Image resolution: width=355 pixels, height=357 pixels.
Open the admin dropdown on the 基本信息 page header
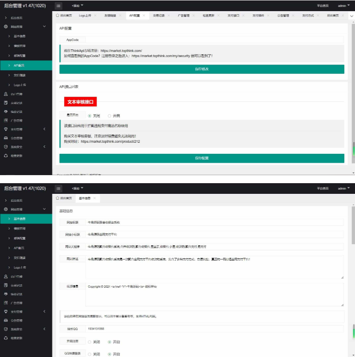click(x=343, y=188)
